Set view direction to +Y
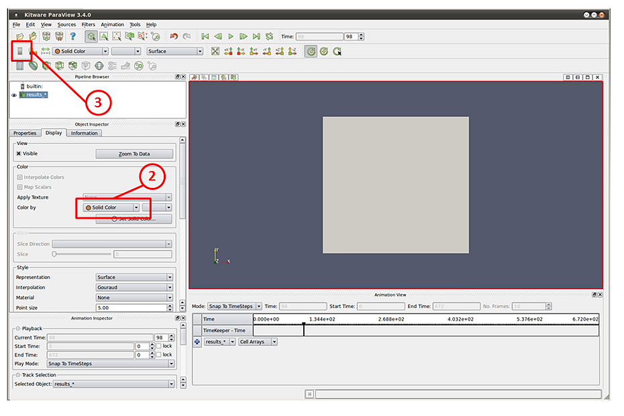The height and width of the screenshot is (416, 624). 254,52
